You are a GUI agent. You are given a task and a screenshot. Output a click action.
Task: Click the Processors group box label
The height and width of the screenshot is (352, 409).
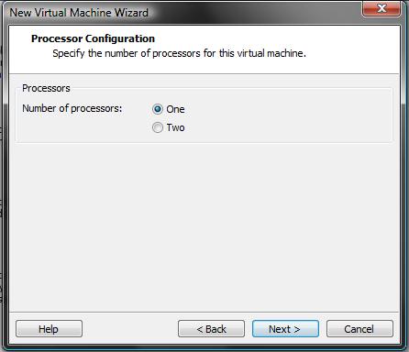[x=46, y=88]
